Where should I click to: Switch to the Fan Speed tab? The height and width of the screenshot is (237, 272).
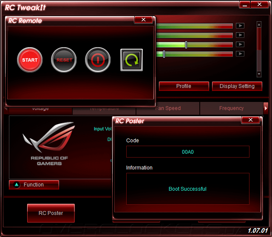pyautogui.click(x=168, y=108)
